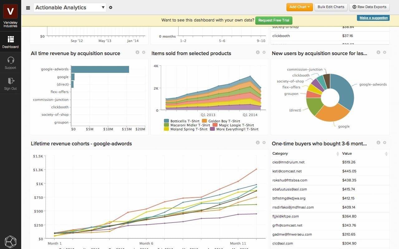This screenshot has width=399, height=249.
Task: Click info icon on One-time buyers table
Action: tap(378, 142)
